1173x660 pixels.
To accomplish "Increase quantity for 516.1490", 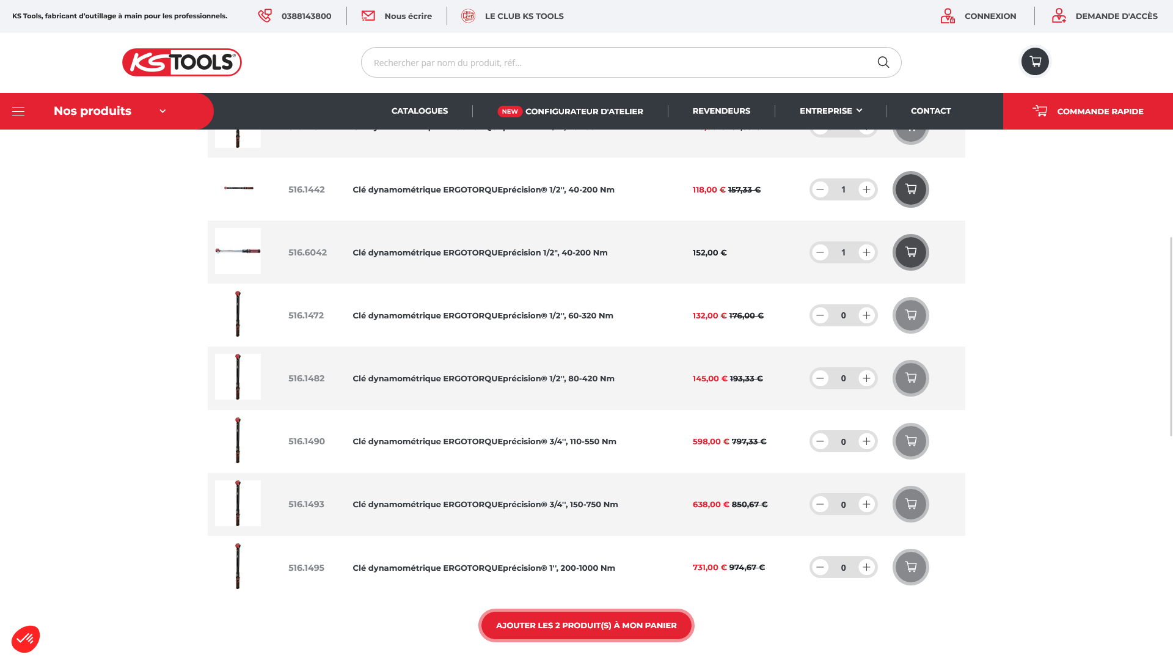I will [866, 441].
